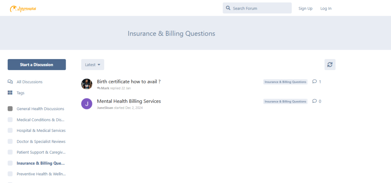Click the Doctor & Specialist Reviews square icon
Screen dimensions: 391x183
point(10,141)
